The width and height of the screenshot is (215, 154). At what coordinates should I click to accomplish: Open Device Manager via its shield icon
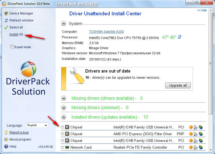tap(6, 13)
